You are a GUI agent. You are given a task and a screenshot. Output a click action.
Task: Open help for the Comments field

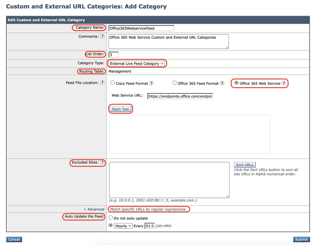click(x=102, y=36)
